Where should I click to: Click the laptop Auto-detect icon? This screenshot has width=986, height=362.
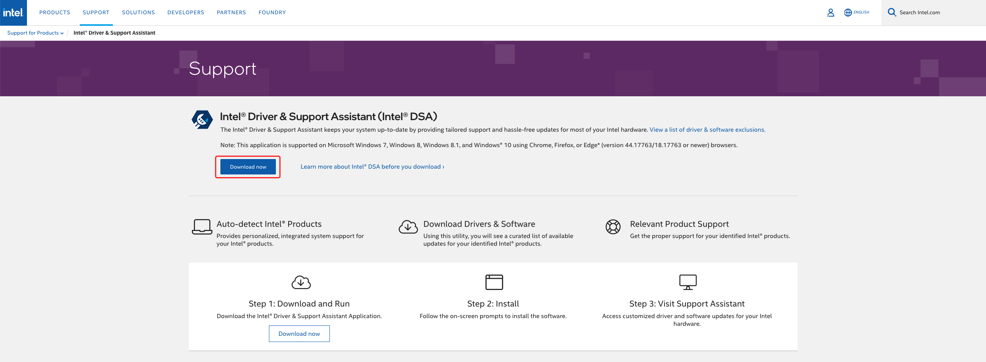[202, 227]
